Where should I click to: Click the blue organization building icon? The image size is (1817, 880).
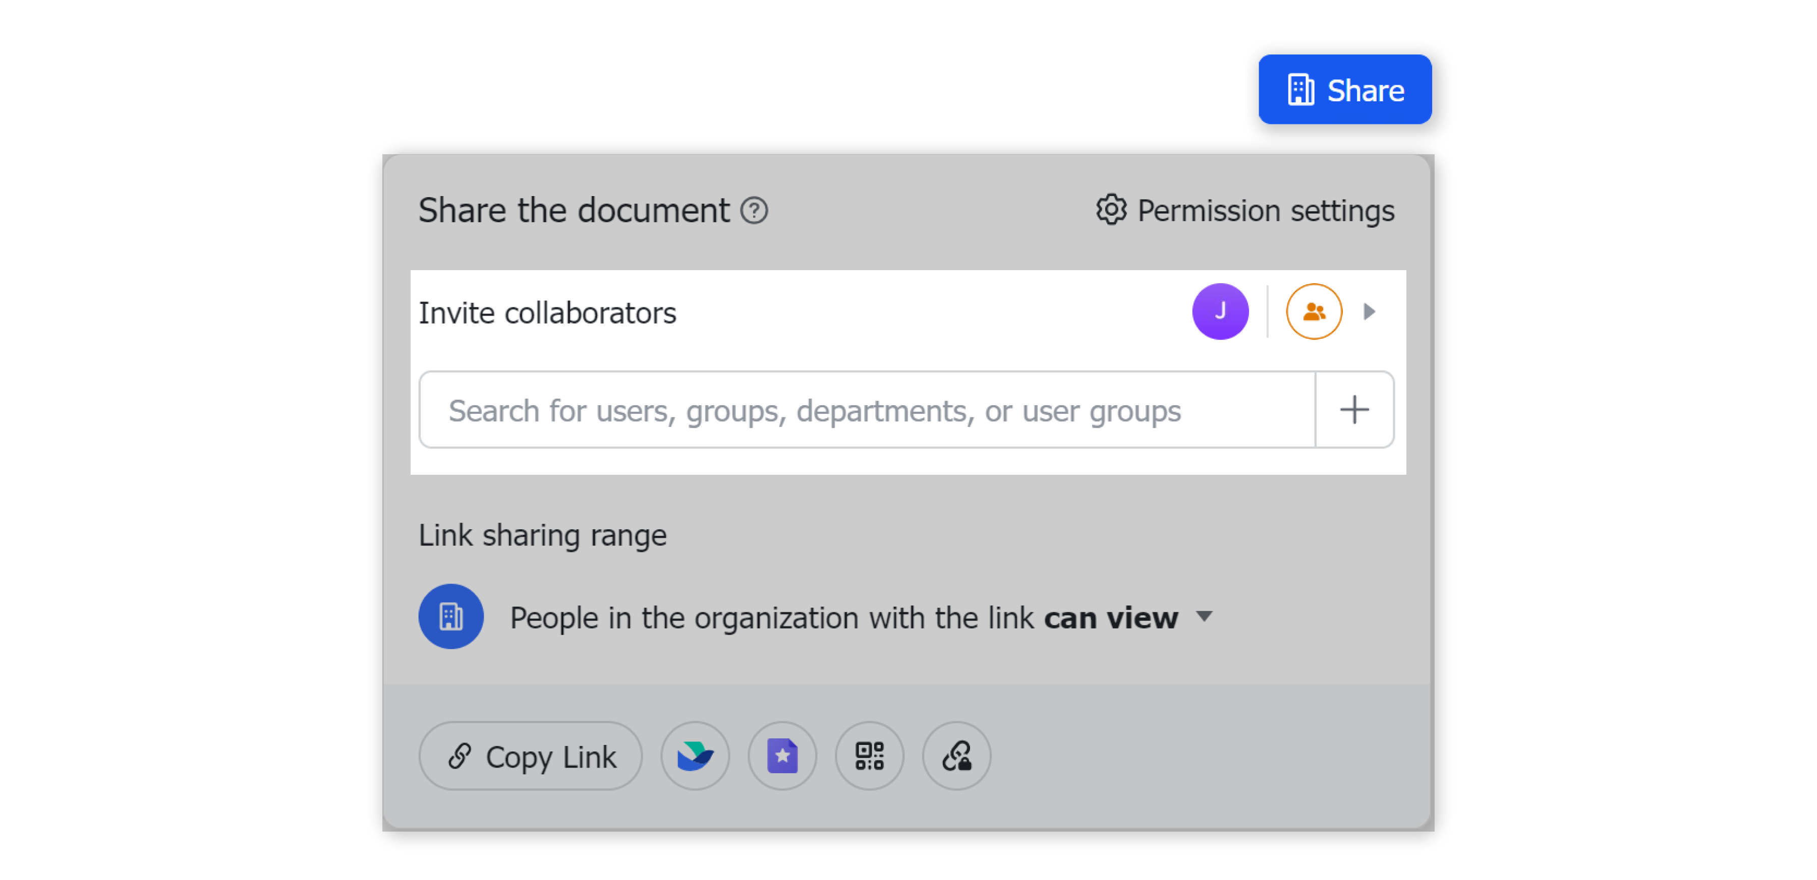click(x=451, y=616)
